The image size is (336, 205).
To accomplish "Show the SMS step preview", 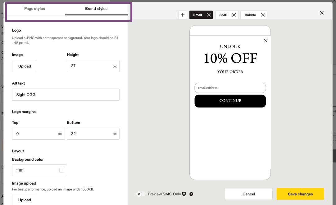I will pos(223,15).
